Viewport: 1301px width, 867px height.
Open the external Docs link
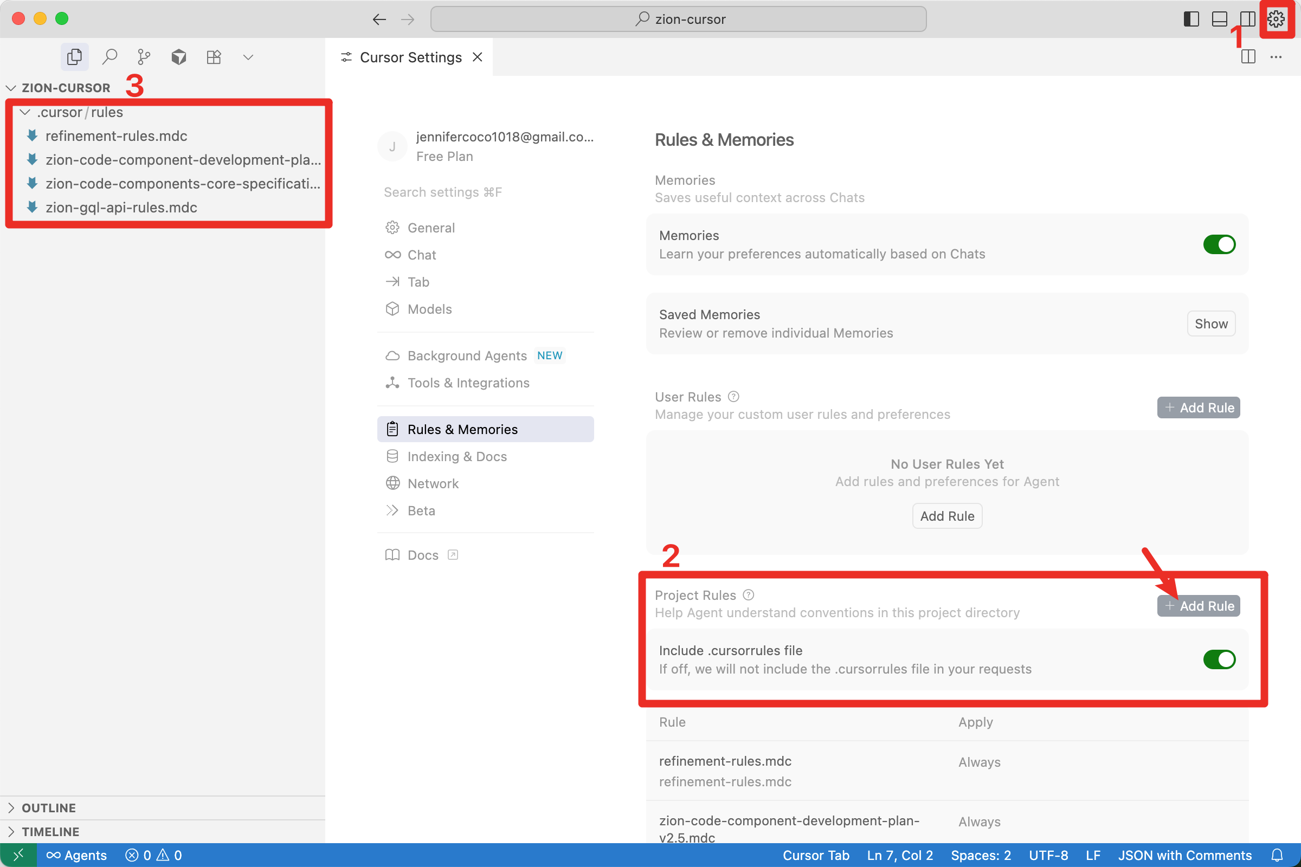click(x=486, y=554)
